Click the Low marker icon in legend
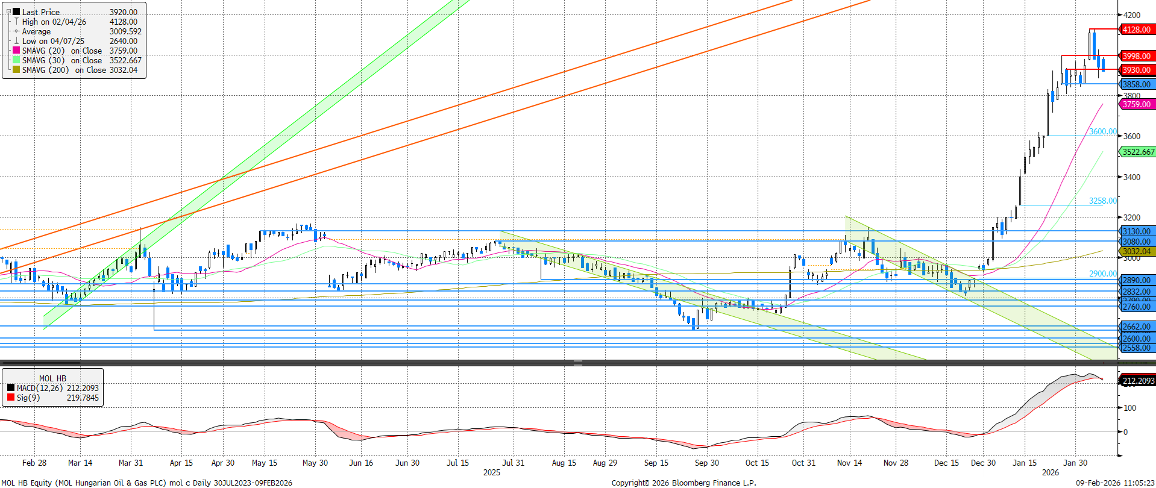The image size is (1156, 488). (16, 41)
